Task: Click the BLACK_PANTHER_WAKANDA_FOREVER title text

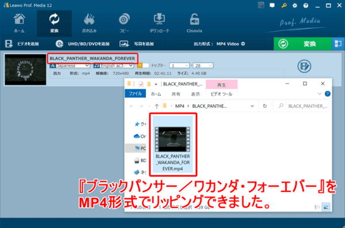Action: pos(93,58)
